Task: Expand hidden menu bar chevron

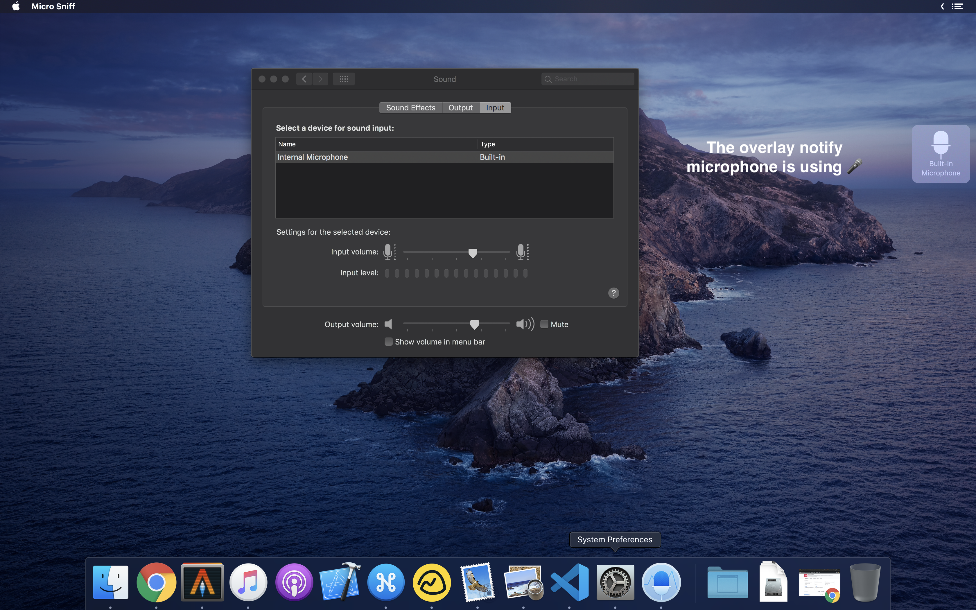Action: [x=942, y=6]
